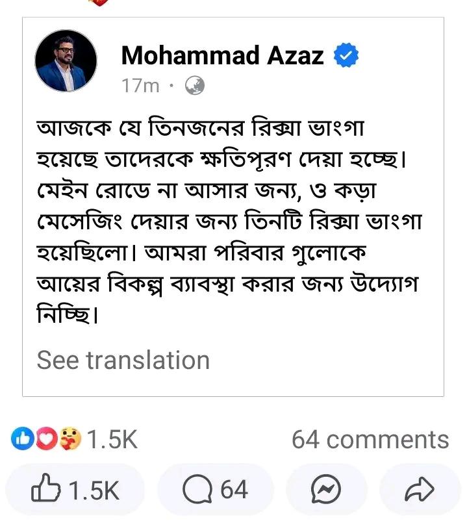Image resolution: width=467 pixels, height=521 pixels.
Task: Send post via Messenger icon
Action: 326,489
